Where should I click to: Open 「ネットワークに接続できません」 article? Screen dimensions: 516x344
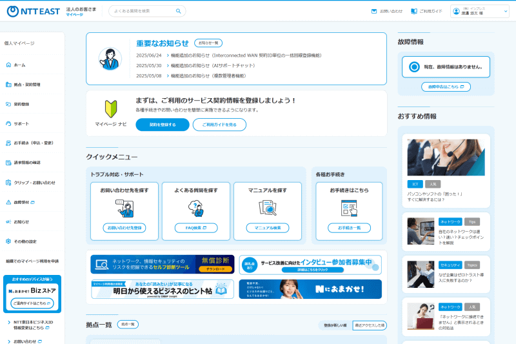[x=461, y=322]
